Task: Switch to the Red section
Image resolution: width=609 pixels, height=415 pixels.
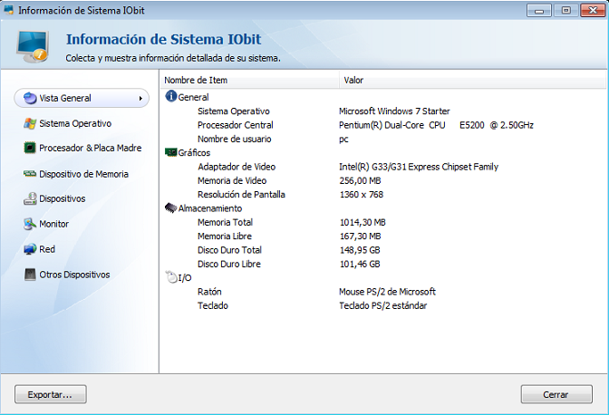Action: pyautogui.click(x=47, y=249)
